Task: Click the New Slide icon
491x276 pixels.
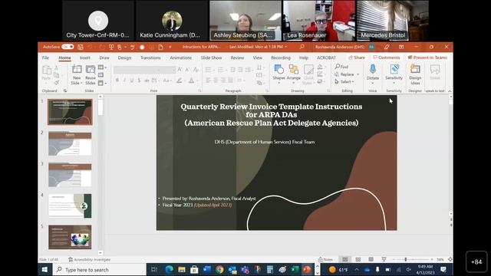Action: tap(77, 69)
